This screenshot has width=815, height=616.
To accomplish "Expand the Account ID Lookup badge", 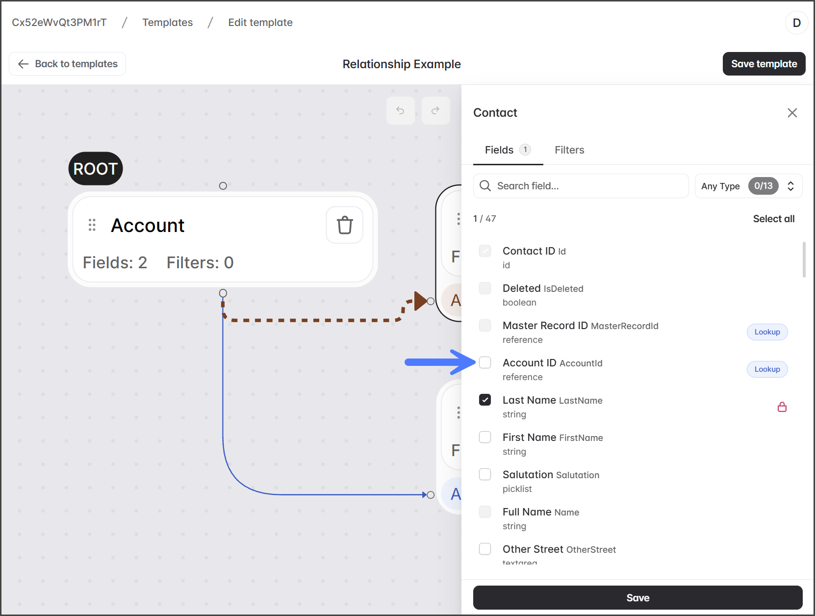I will (767, 369).
